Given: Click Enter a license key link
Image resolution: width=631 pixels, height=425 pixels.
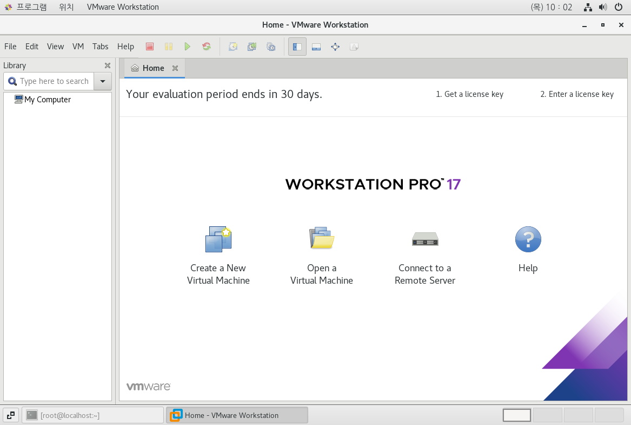Looking at the screenshot, I should pos(577,94).
